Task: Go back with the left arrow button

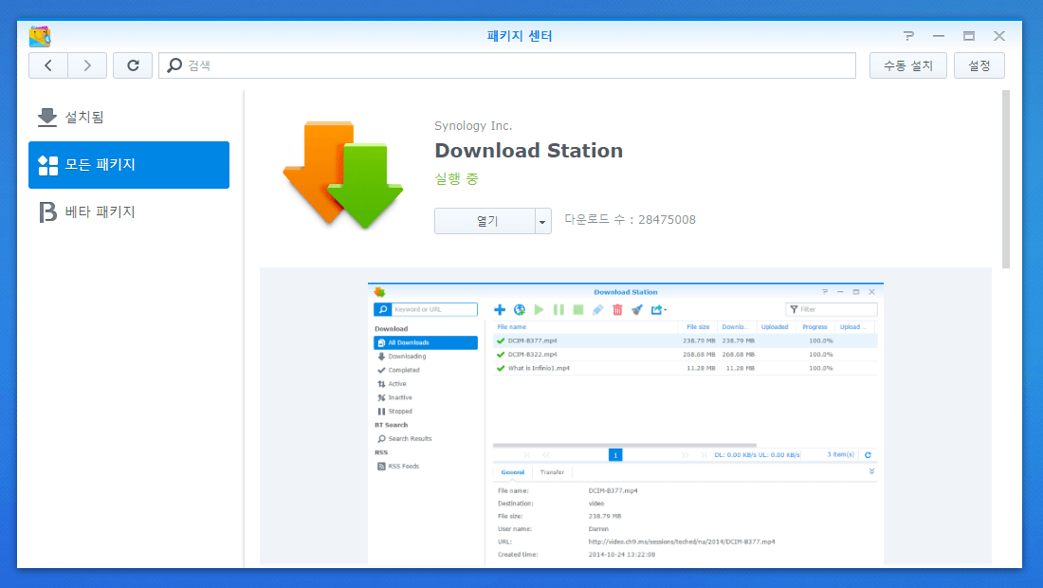Action: pyautogui.click(x=48, y=65)
